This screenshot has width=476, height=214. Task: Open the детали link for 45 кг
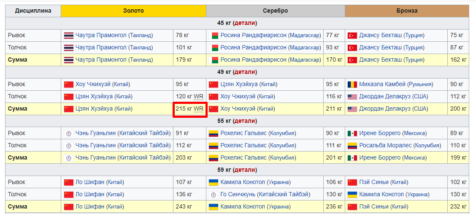pyautogui.click(x=244, y=23)
